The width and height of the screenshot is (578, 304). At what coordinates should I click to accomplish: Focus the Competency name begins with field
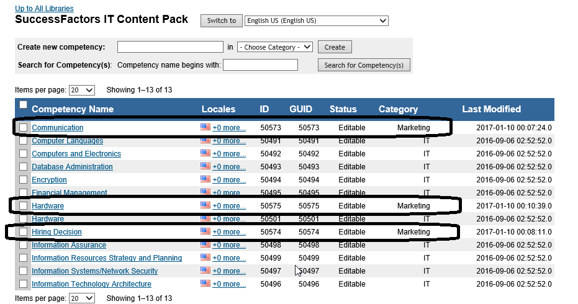pyautogui.click(x=260, y=65)
